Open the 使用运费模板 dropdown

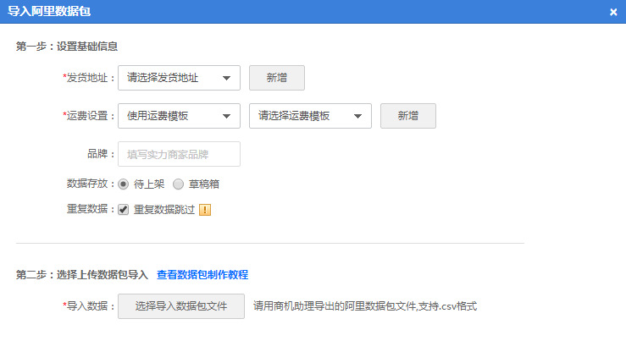pos(179,116)
